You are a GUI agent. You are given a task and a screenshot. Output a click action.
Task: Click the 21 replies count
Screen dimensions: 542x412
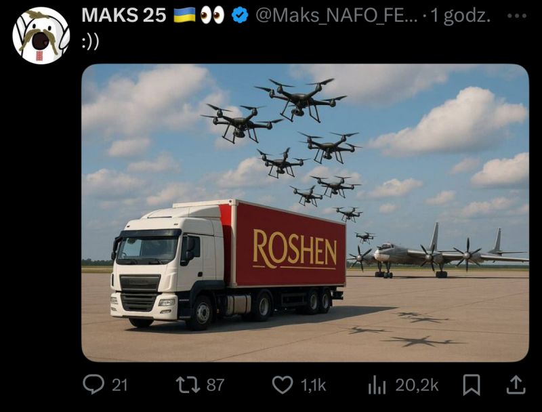[120, 385]
